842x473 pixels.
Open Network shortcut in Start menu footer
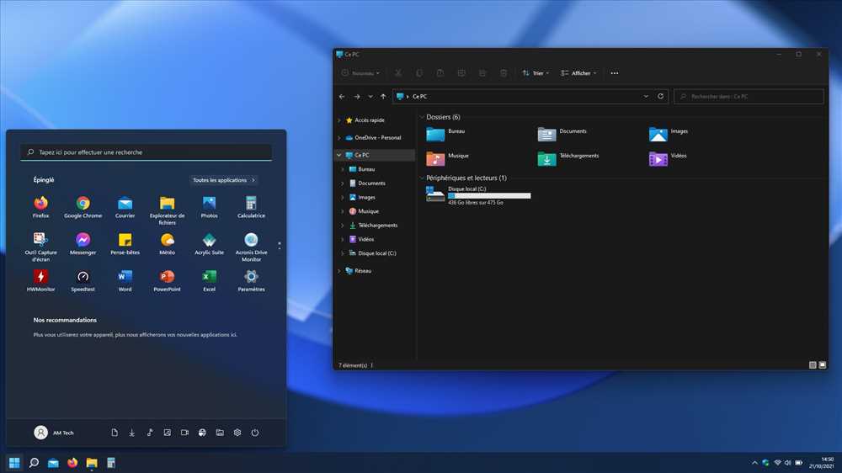pyautogui.click(x=202, y=433)
